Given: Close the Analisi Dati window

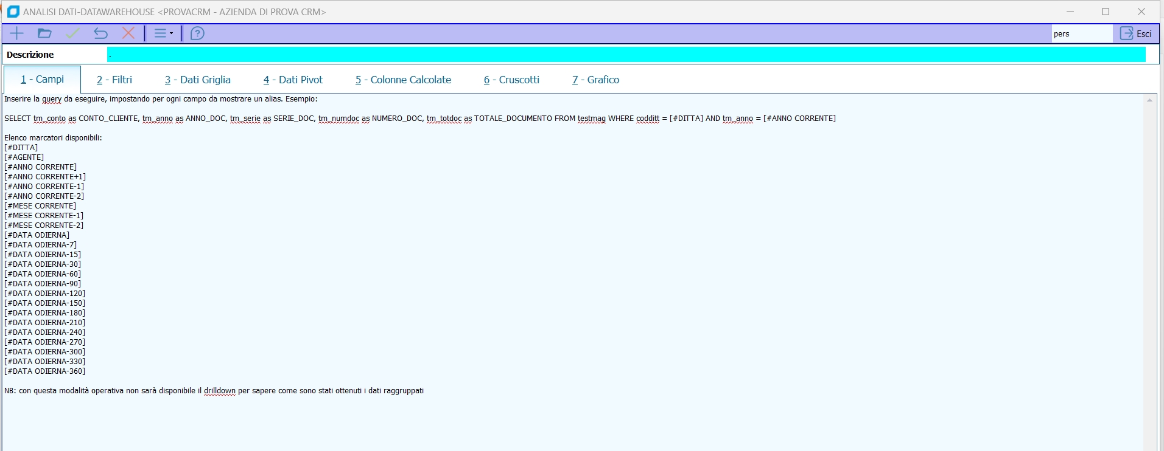Looking at the screenshot, I should click(x=1141, y=12).
